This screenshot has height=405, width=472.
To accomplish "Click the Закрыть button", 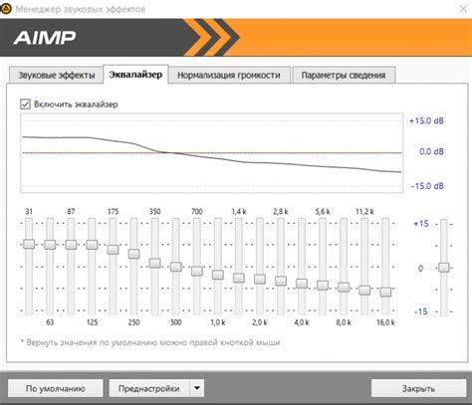I will (x=418, y=388).
